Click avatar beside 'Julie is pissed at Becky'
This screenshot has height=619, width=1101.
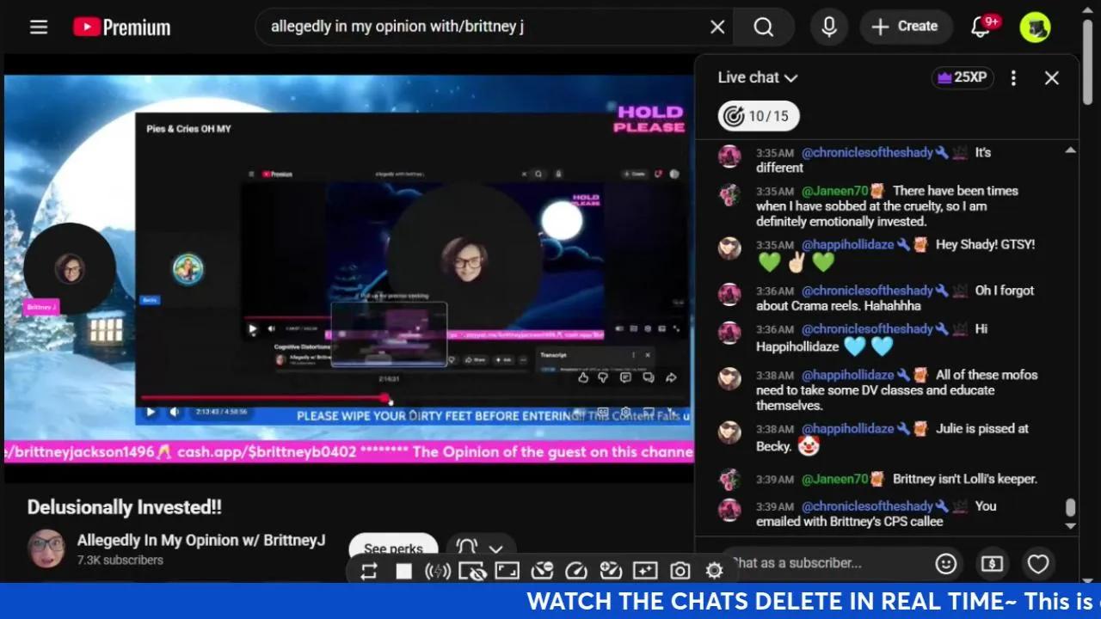(729, 432)
